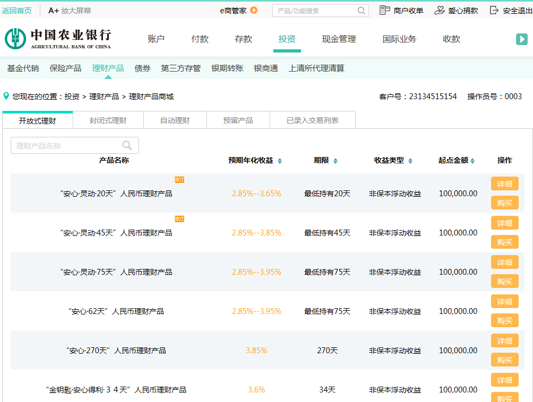The image size is (533, 402).
Task: Click product name “安心·270天”人民币理财产品
Action: coord(116,351)
